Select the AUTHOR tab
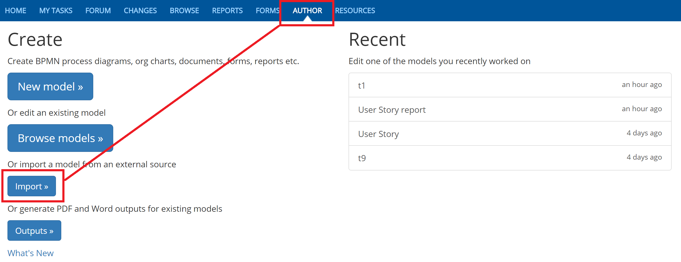The image size is (681, 262). coord(307,11)
